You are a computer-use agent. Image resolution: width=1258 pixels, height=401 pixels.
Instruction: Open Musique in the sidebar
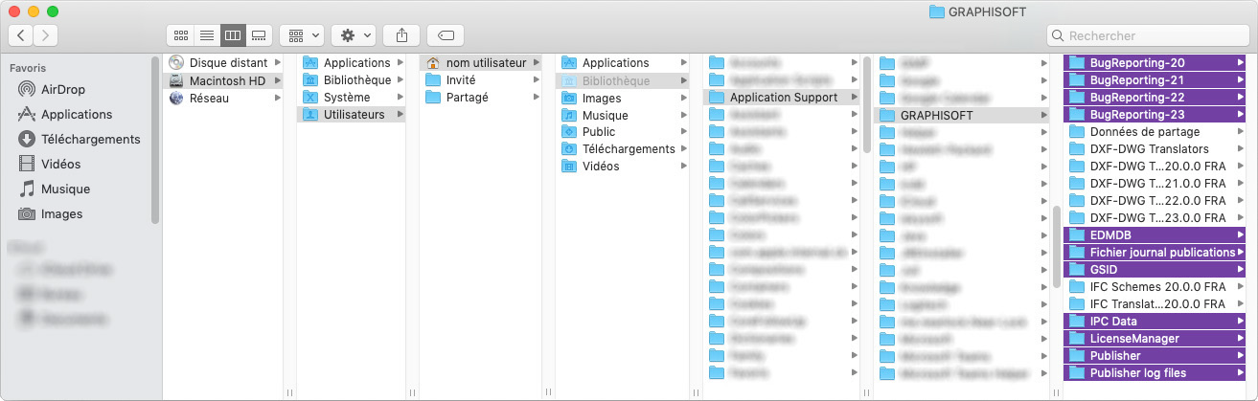[x=65, y=189]
